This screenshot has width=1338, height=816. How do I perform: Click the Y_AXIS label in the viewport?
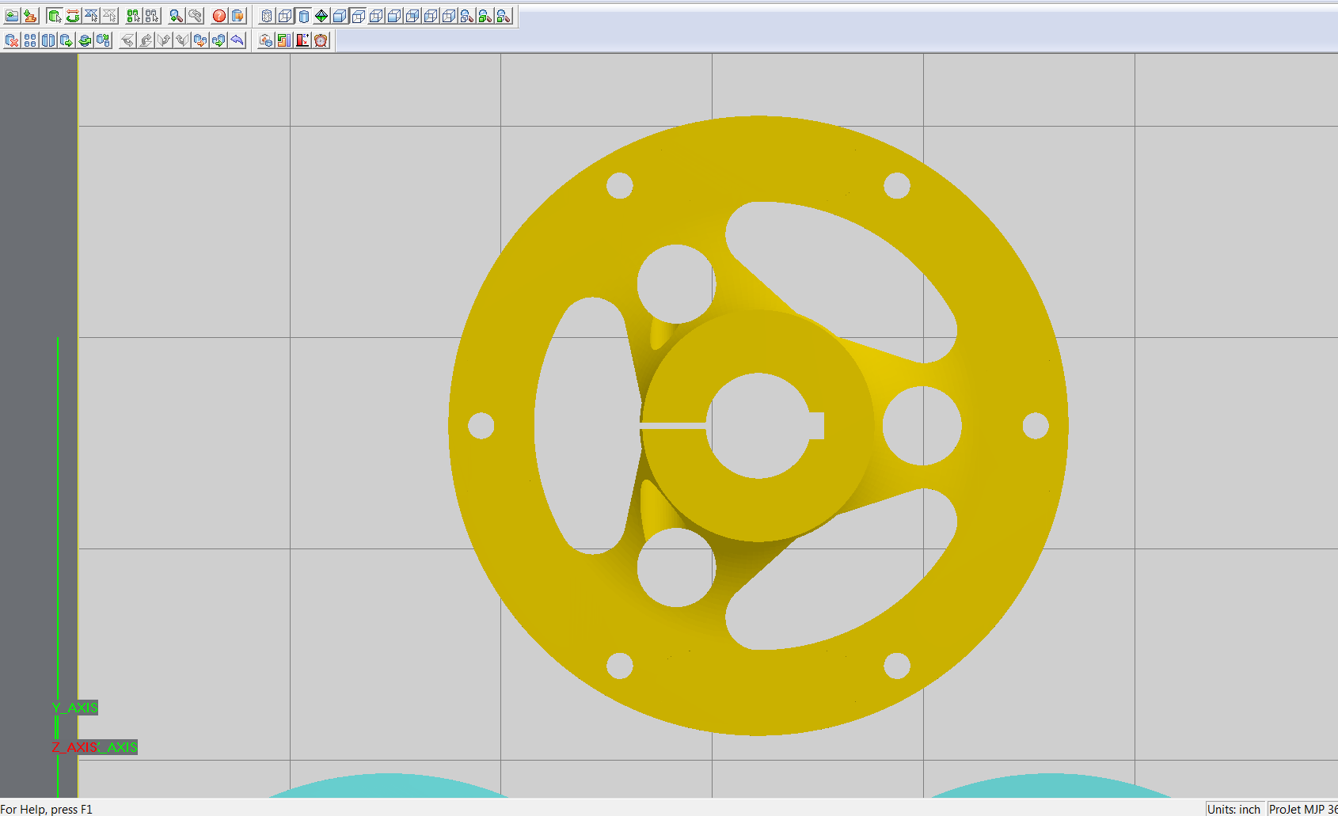(74, 708)
